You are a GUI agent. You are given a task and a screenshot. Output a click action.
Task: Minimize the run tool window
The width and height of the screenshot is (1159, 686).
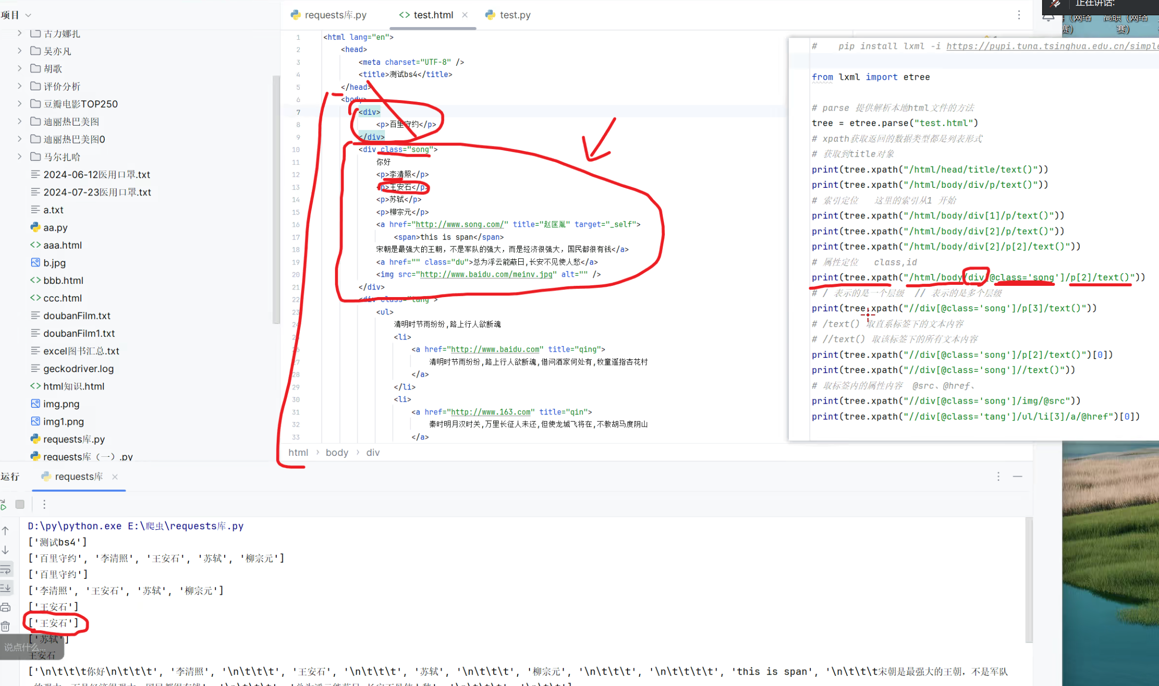[1017, 476]
